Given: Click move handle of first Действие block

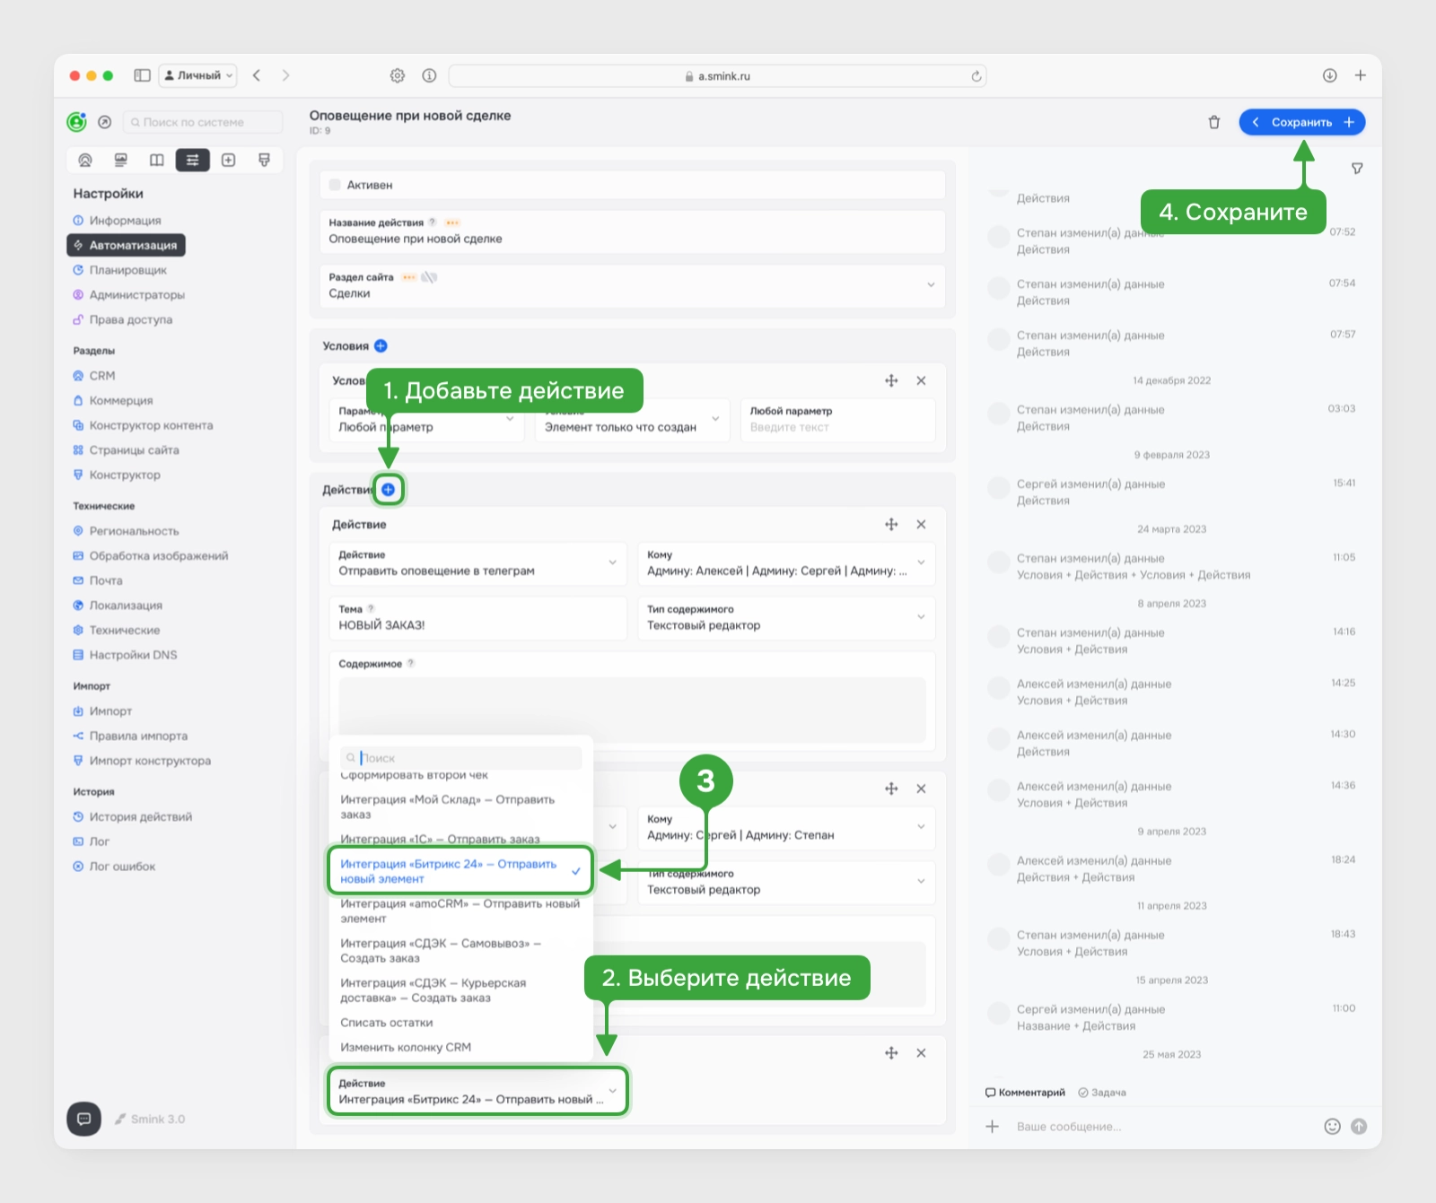Looking at the screenshot, I should coord(891,524).
